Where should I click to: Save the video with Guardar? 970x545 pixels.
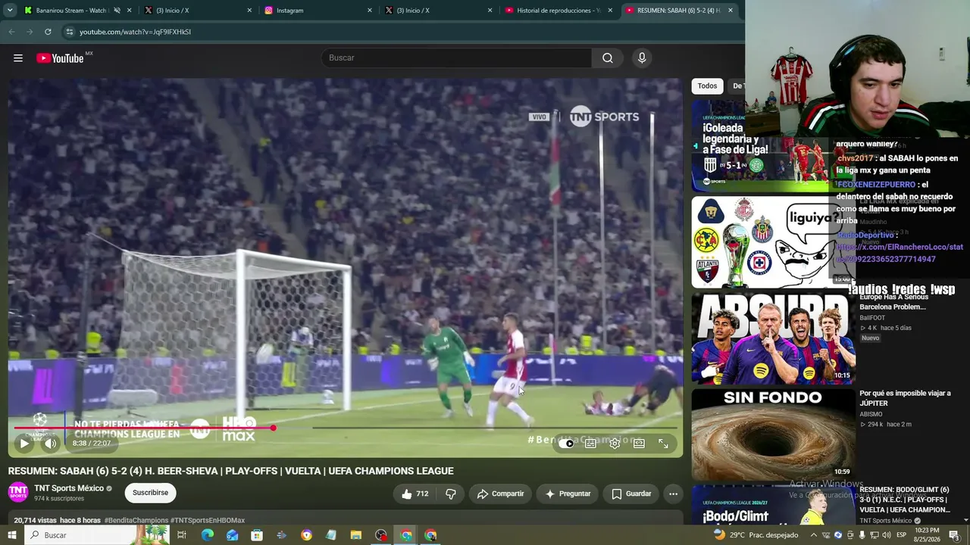click(x=631, y=494)
